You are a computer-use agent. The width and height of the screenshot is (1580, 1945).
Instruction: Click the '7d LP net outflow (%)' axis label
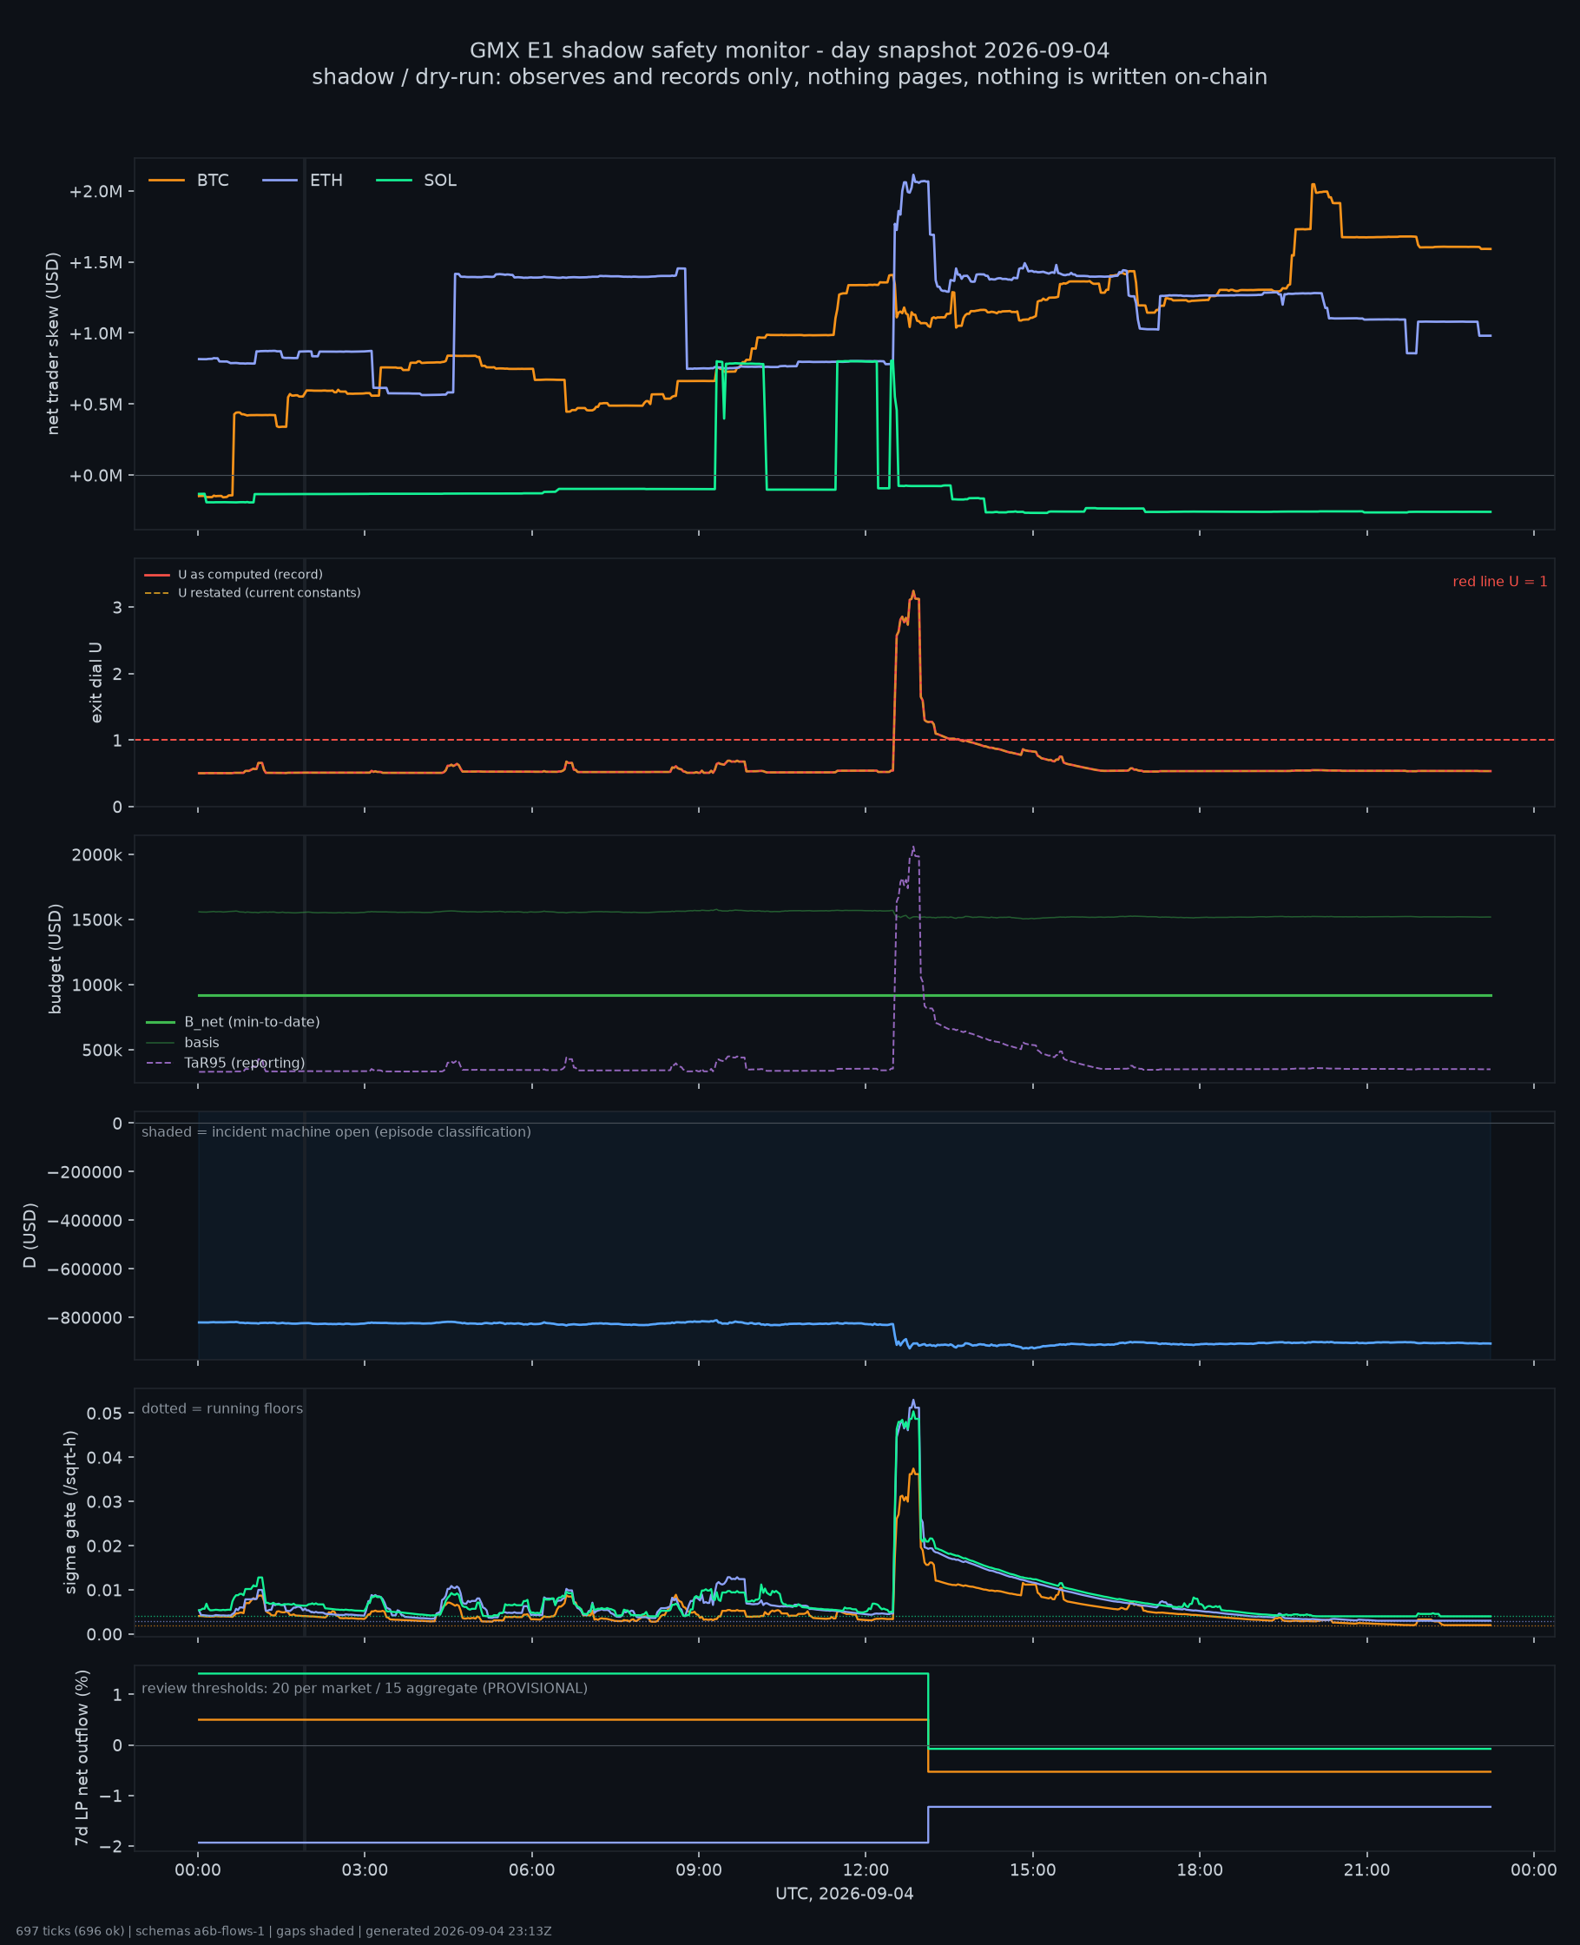(x=82, y=1760)
